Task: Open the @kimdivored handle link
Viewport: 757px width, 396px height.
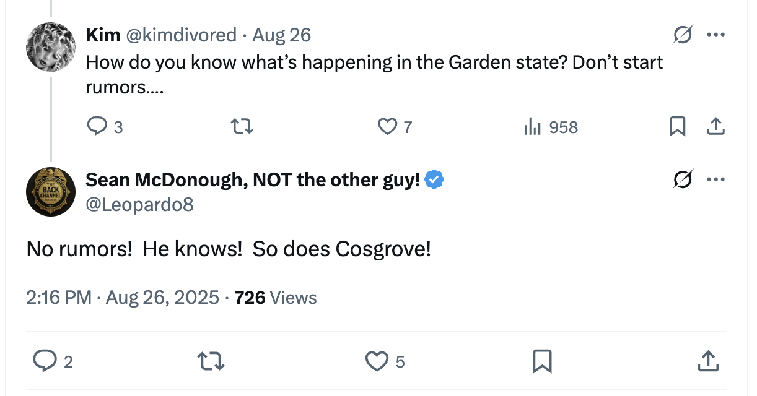Action: coord(181,35)
